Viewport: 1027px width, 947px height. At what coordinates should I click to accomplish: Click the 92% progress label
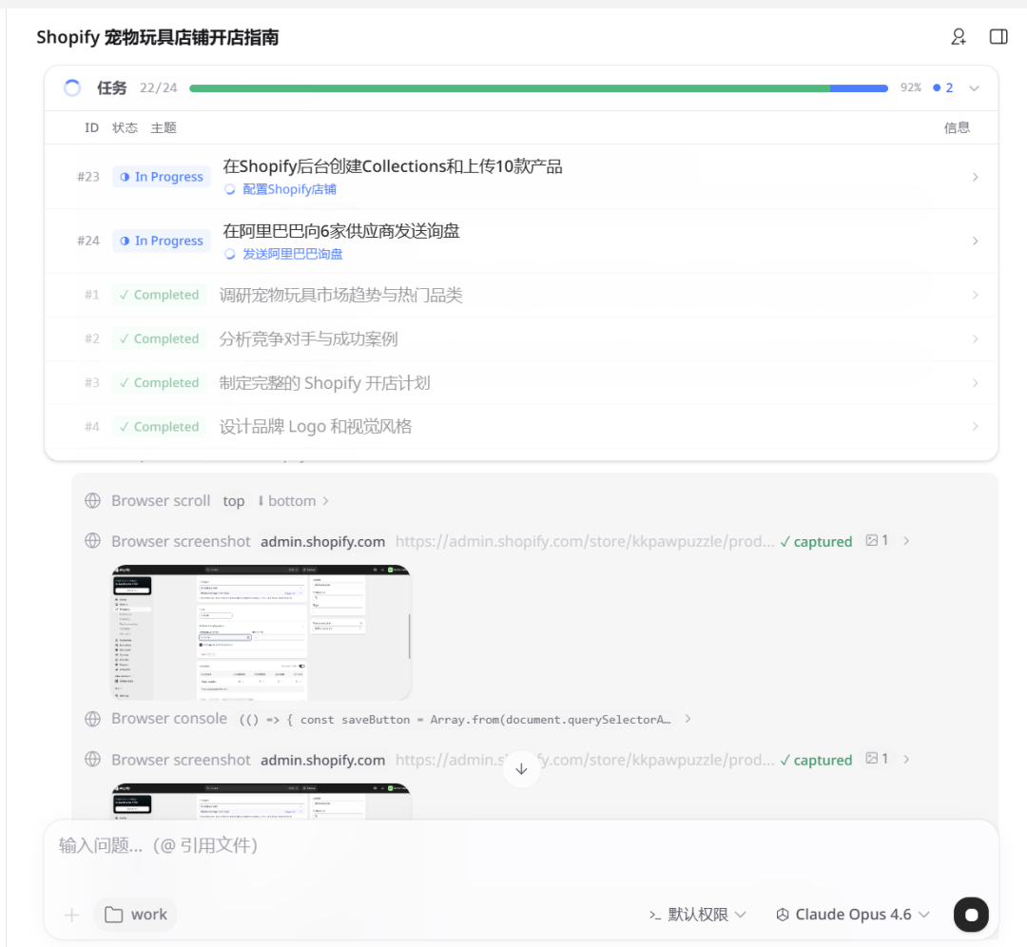[x=910, y=87]
